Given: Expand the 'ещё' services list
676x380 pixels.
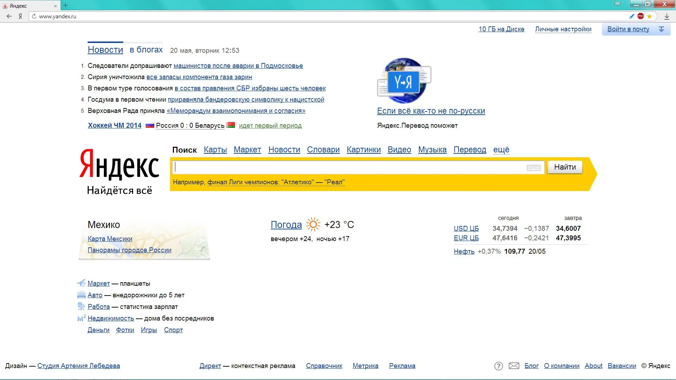Looking at the screenshot, I should (501, 150).
